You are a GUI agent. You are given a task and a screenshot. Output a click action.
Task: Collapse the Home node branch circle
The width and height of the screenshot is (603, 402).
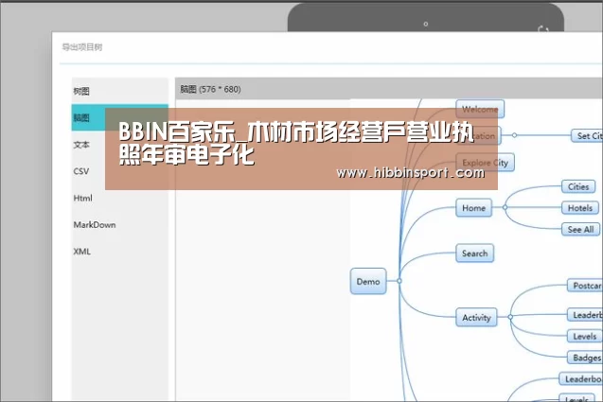click(x=505, y=207)
